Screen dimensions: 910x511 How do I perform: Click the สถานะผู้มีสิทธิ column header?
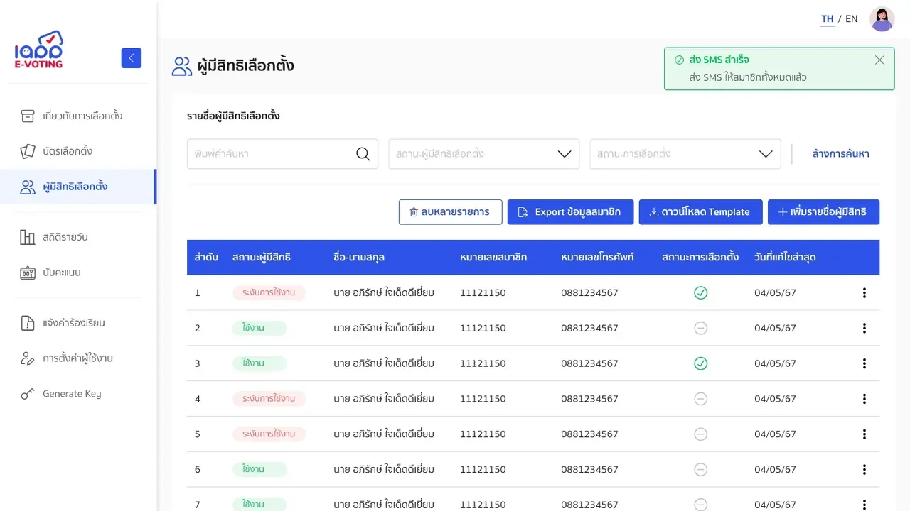262,258
